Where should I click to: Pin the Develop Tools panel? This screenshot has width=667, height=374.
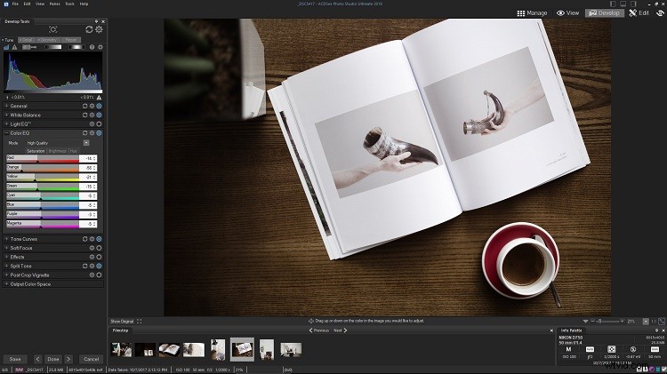[96, 21]
